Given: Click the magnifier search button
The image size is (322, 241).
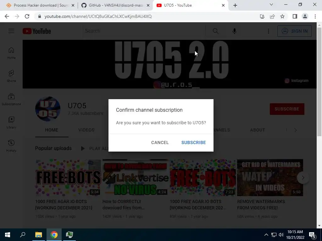Looking at the screenshot, I should click(215, 31).
